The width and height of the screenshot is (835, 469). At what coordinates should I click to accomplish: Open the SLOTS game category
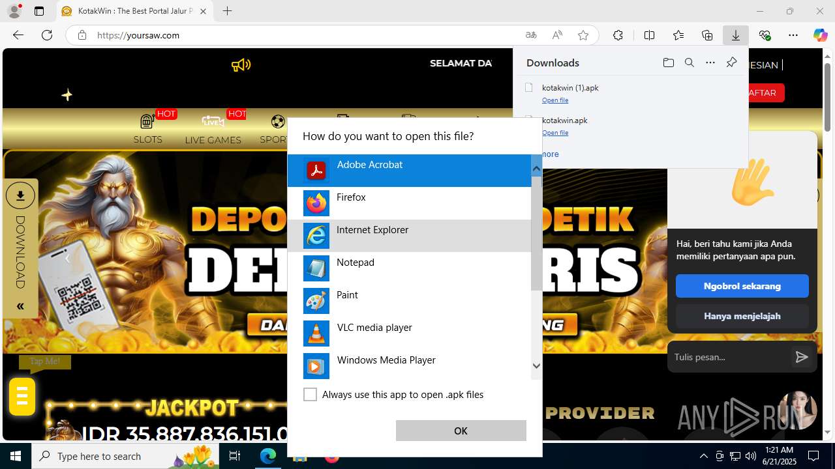coord(147,128)
